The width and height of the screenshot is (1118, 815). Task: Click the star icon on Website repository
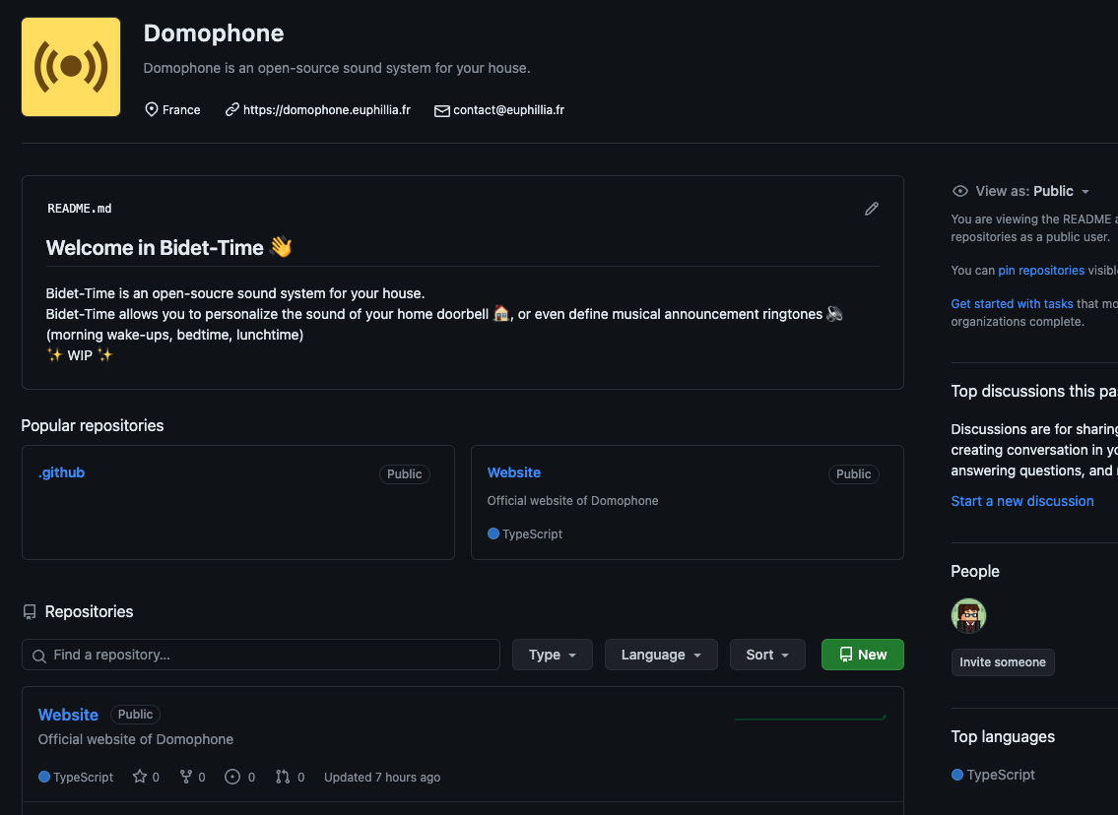point(138,777)
